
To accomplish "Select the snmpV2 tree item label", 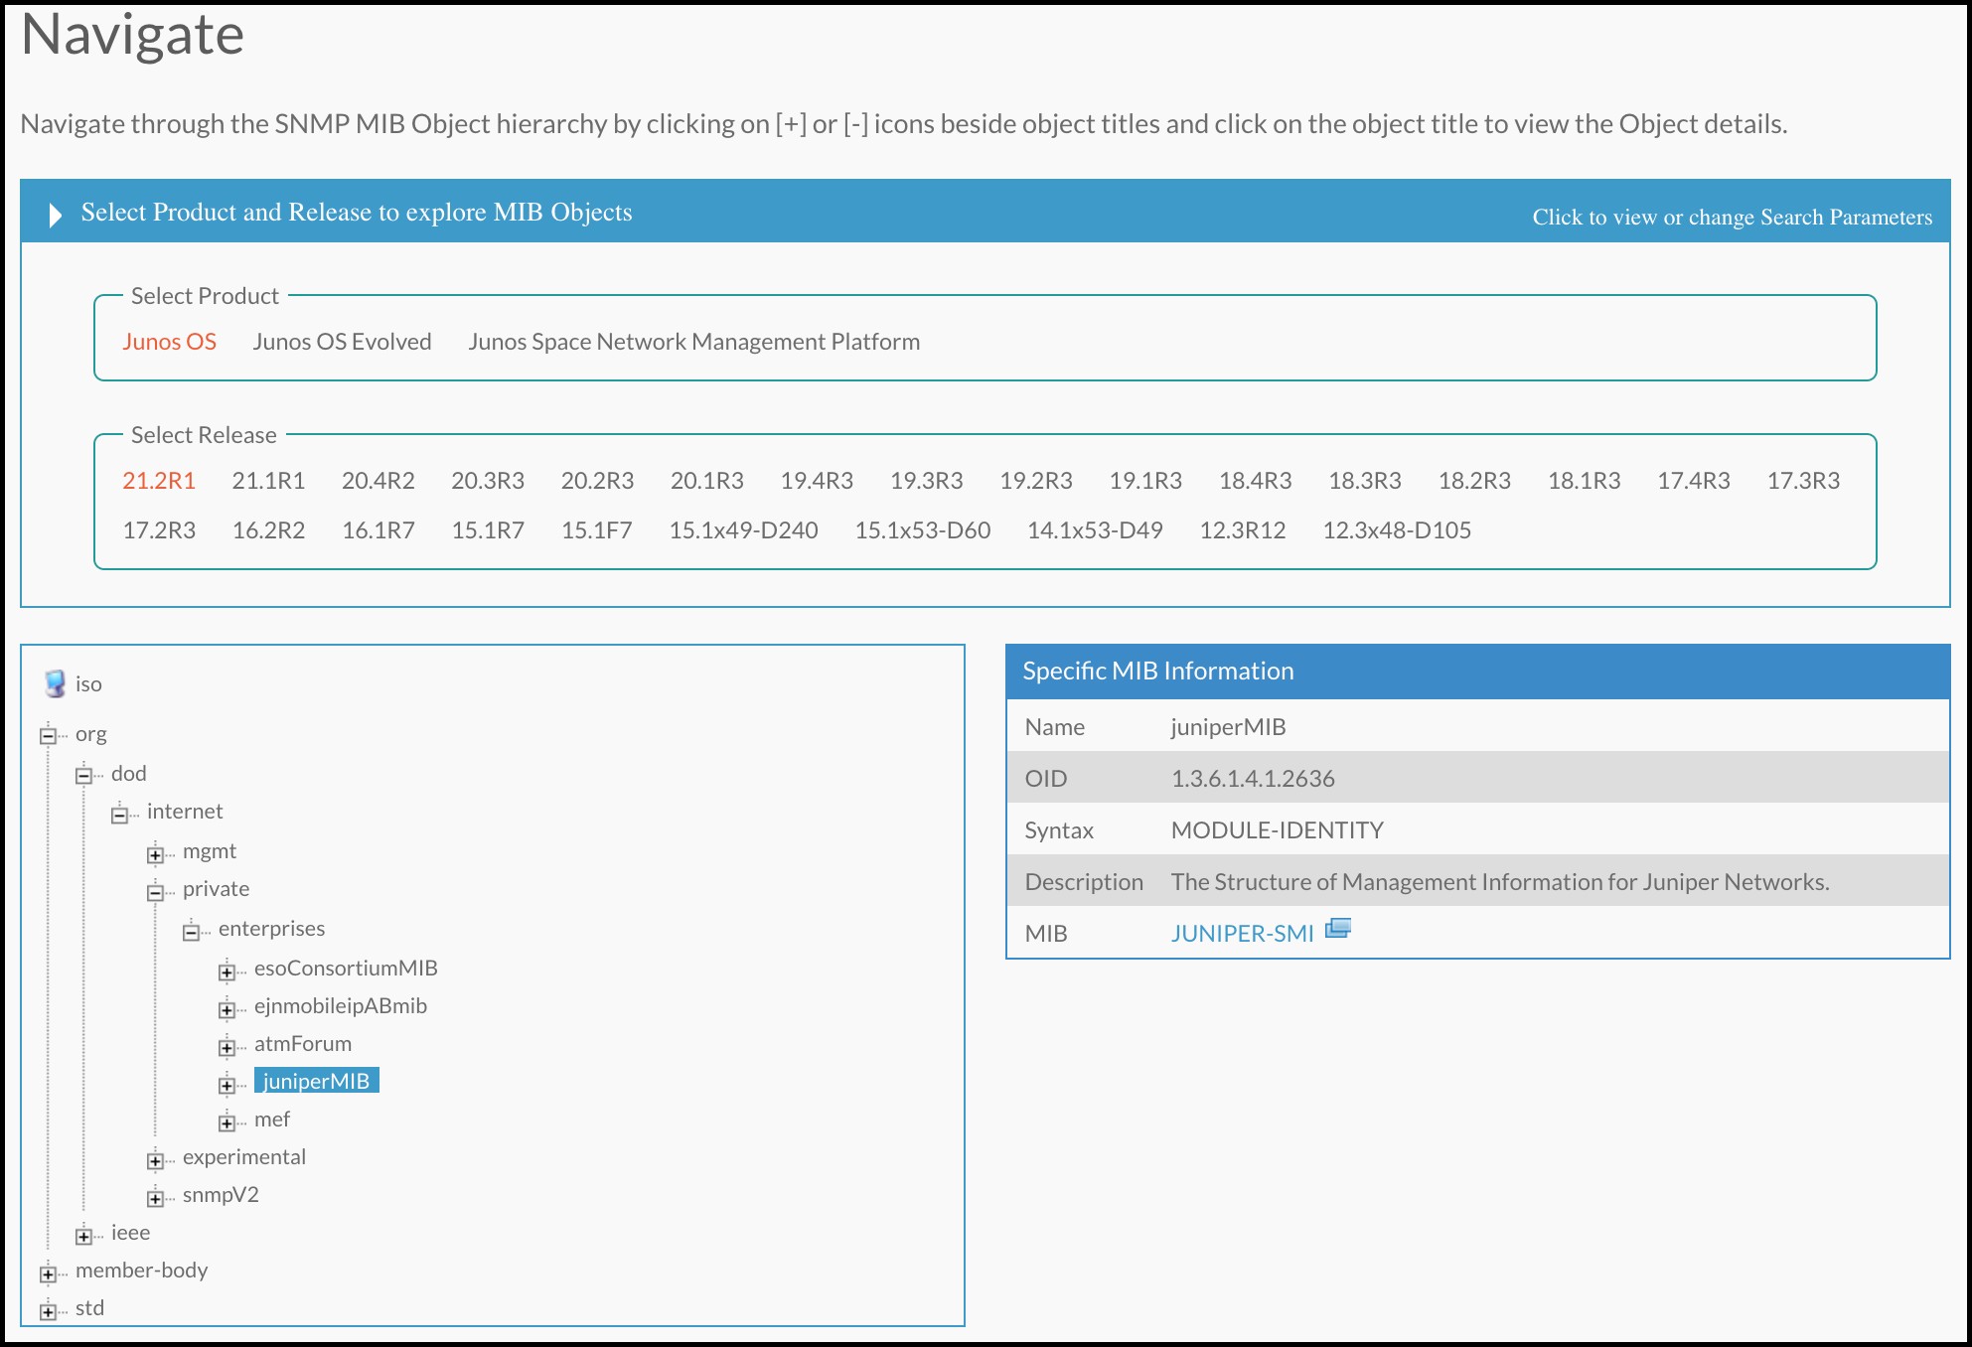I will 221,1195.
